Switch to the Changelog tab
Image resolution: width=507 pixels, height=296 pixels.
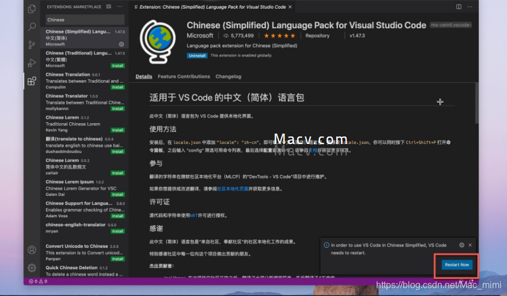coord(228,77)
